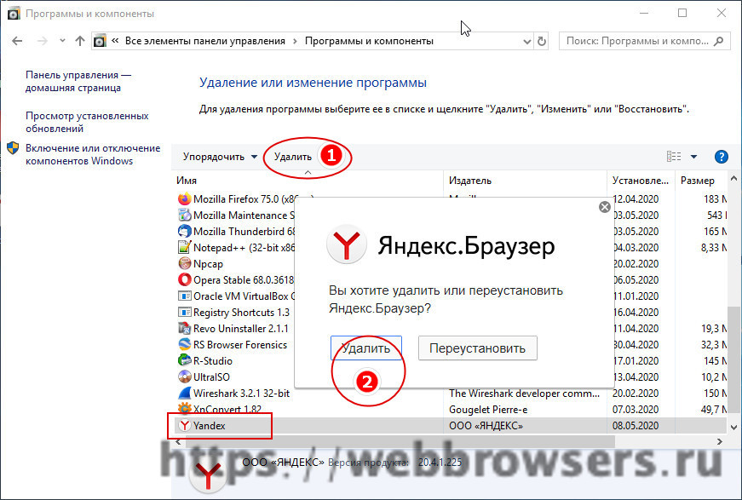
Task: Click Gougelet Pierre-e publisher cell
Action: click(488, 410)
